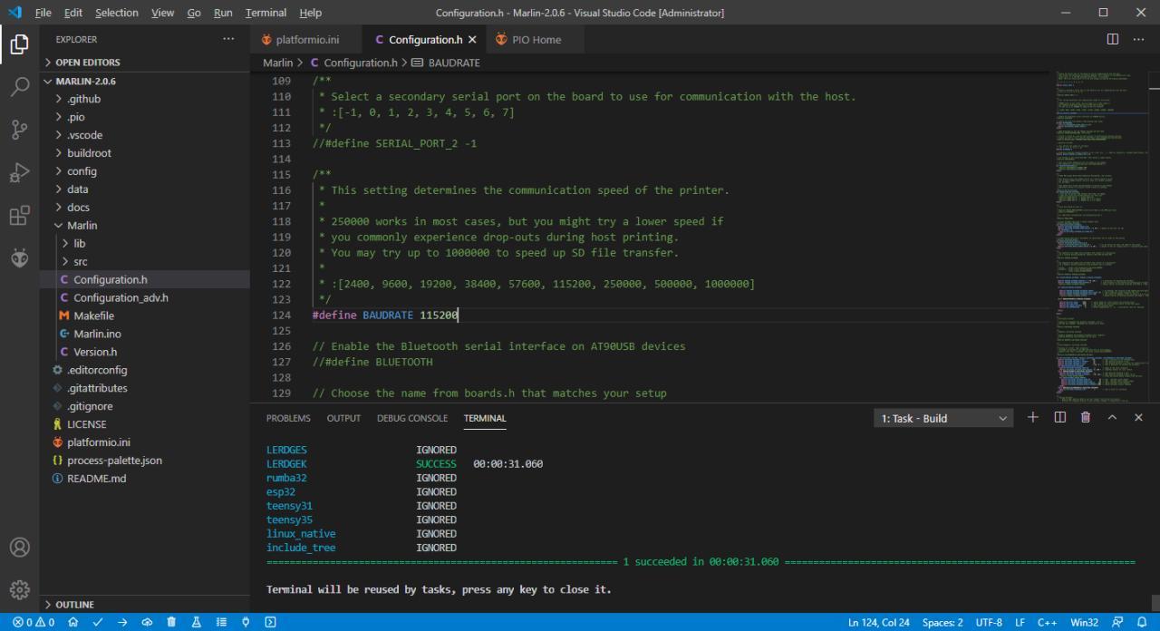Switch to the PROBLEMS panel tab
The width and height of the screenshot is (1160, 631).
coord(288,418)
